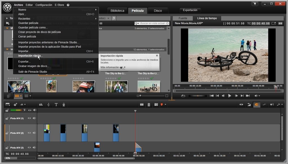Open shopping cart icon in title bar
Image resolution: width=288 pixels, height=164 pixels.
pyautogui.click(x=255, y=4)
